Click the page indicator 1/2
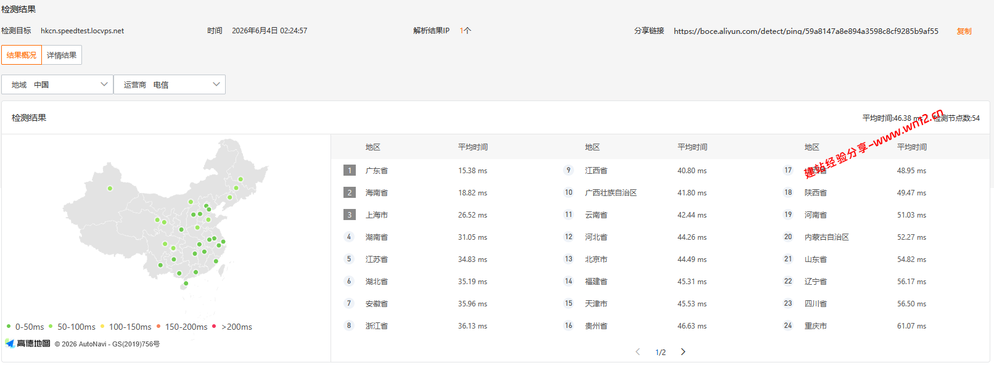This screenshot has height=368, width=994. 660,353
